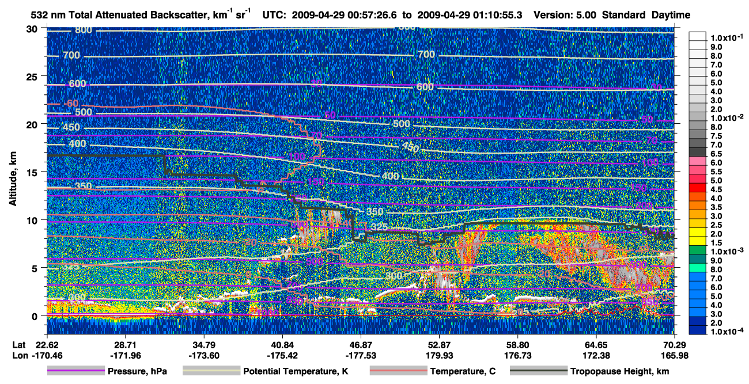
Task: Select latitude value '70.29'
Action: point(675,345)
